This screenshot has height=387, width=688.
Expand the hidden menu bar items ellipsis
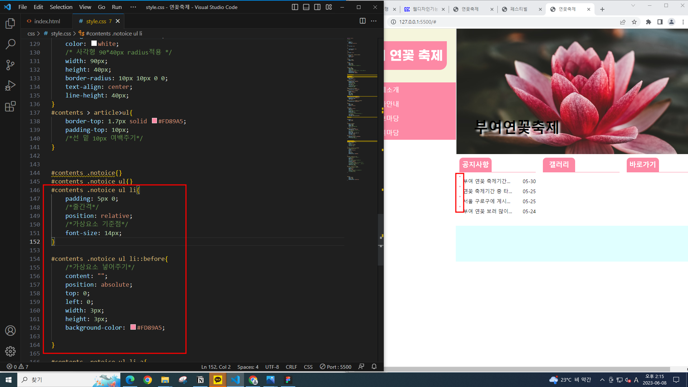pyautogui.click(x=133, y=7)
